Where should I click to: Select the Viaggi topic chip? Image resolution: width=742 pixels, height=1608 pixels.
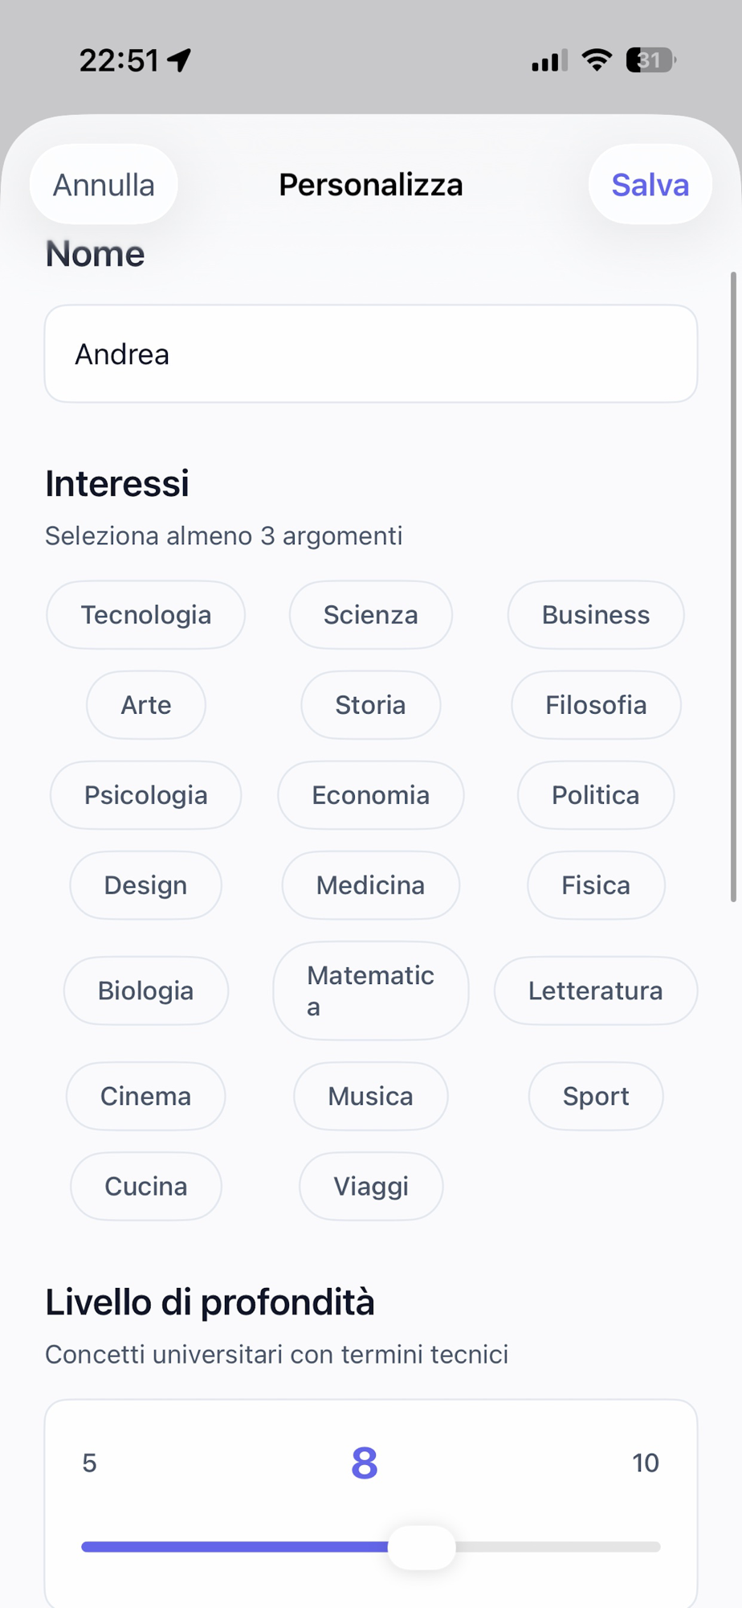[370, 1186]
